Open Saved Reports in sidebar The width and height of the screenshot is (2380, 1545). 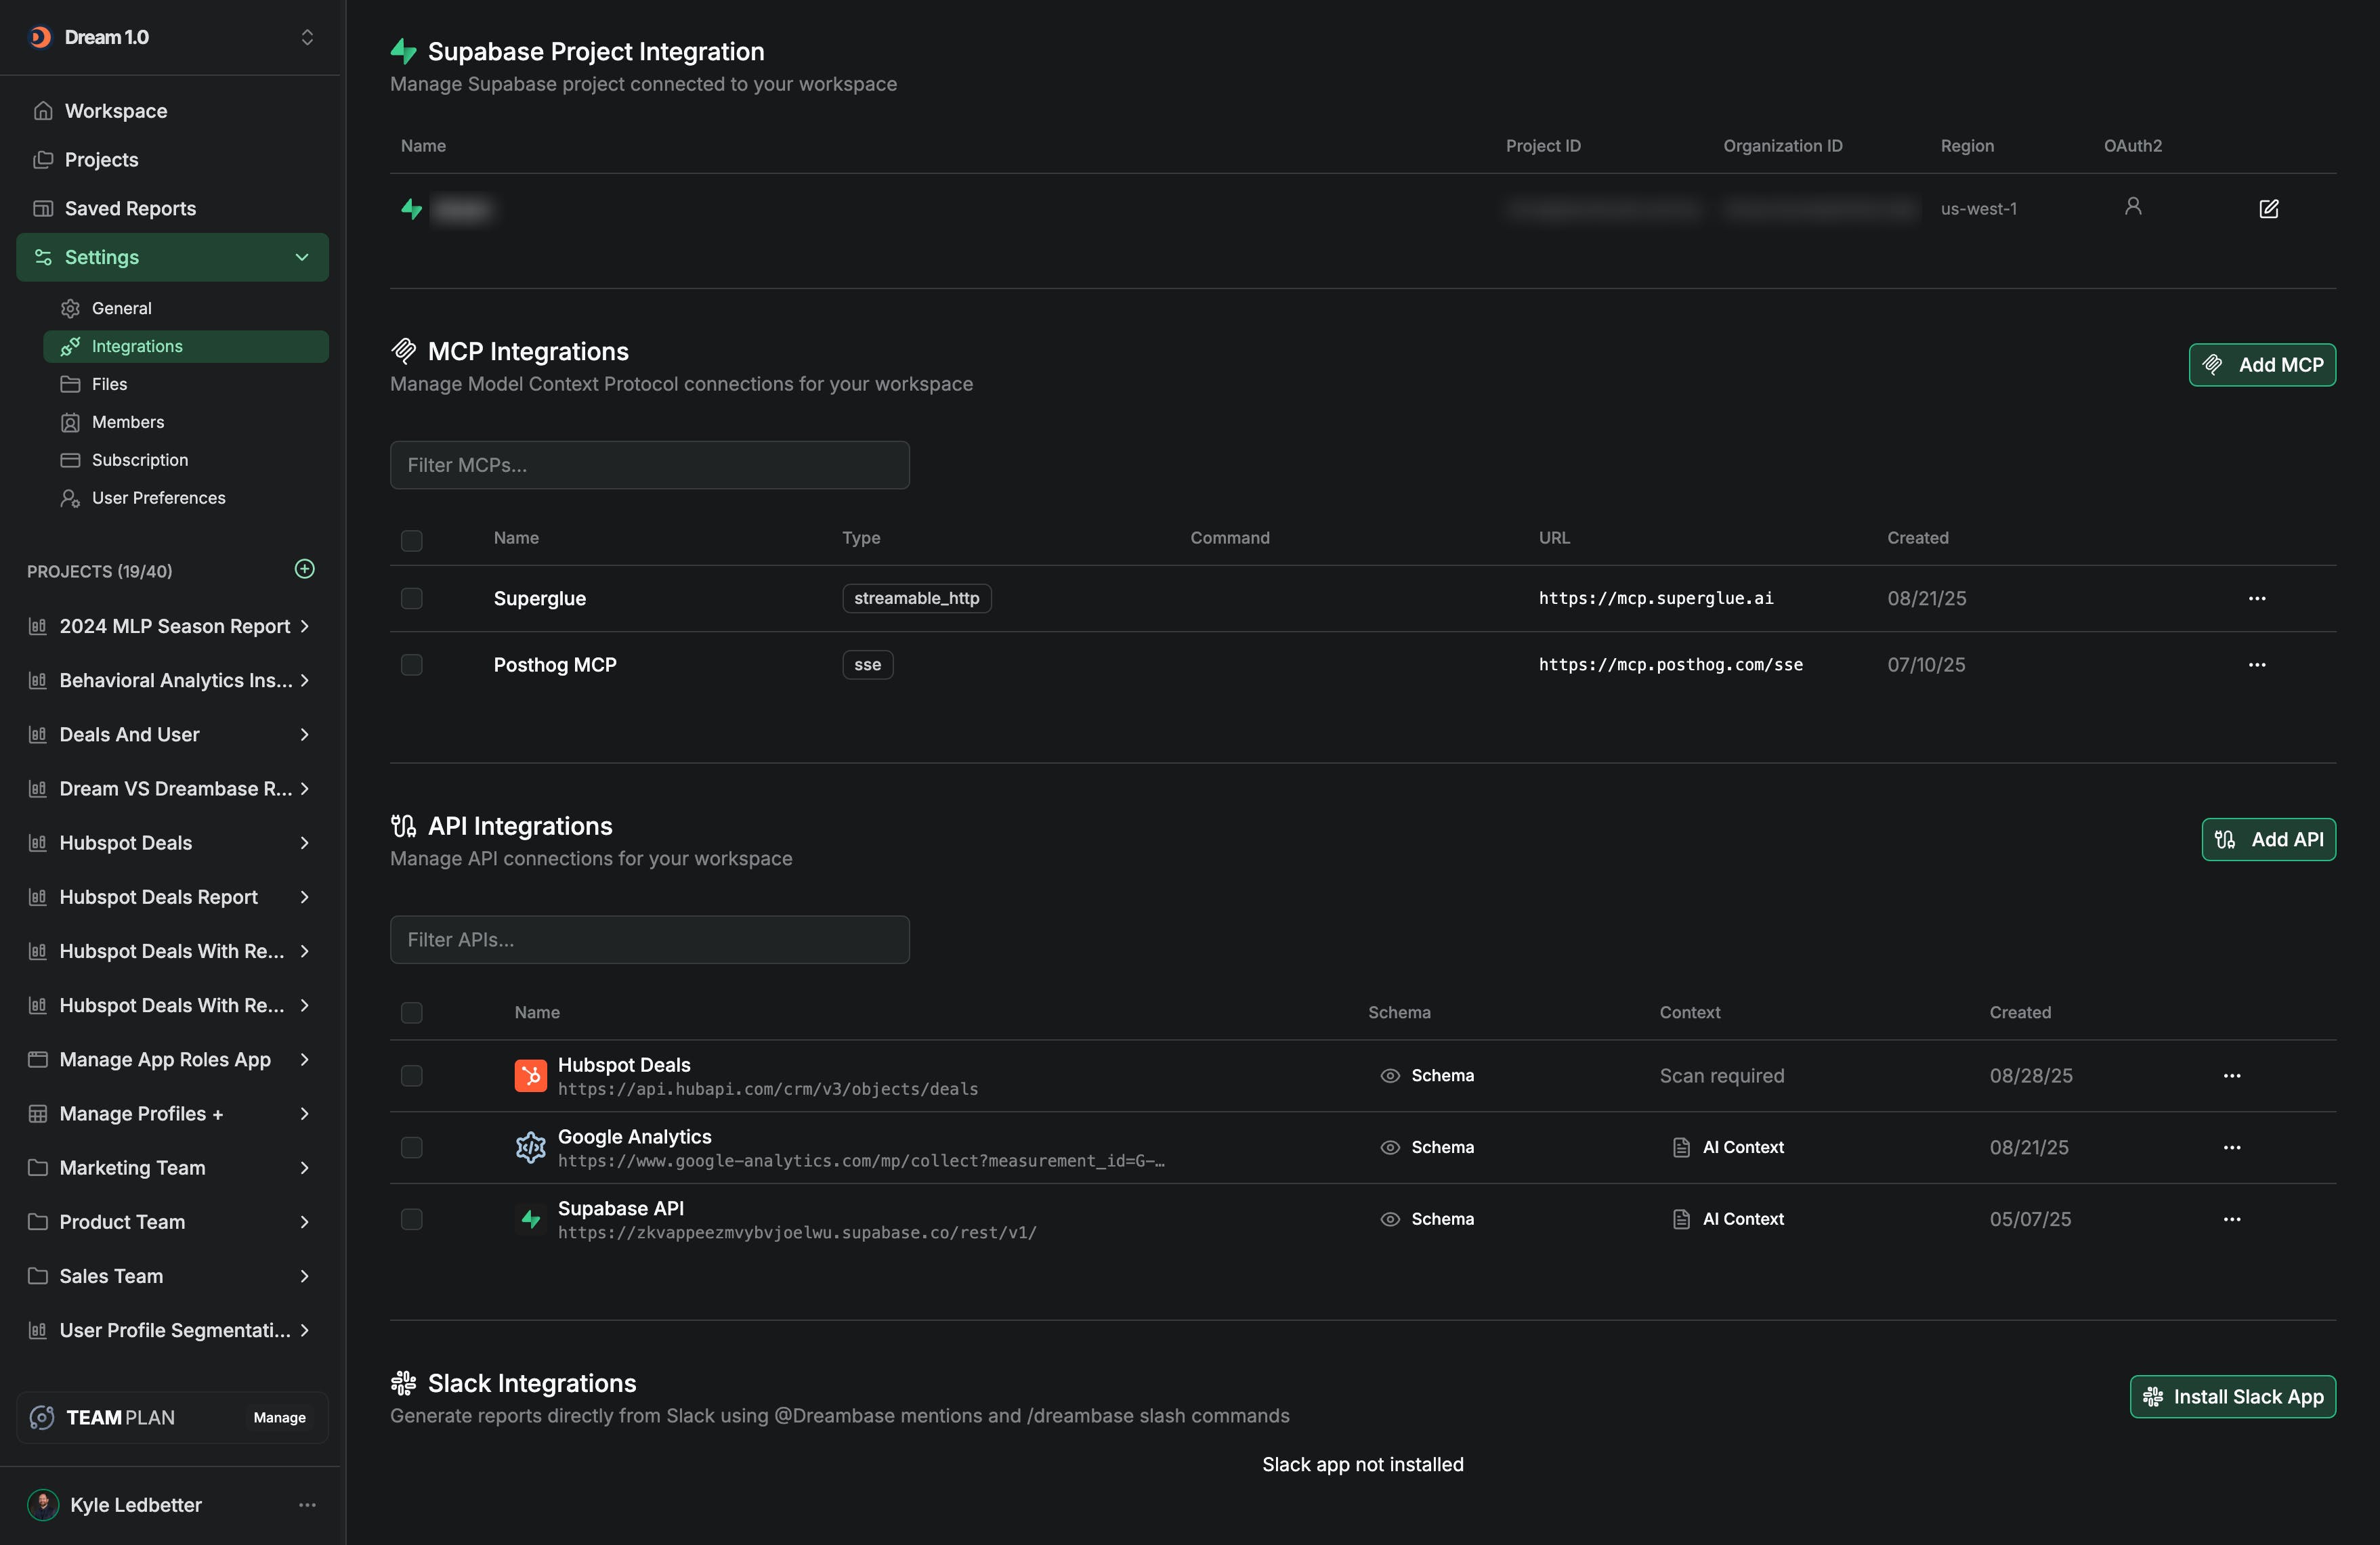point(130,209)
